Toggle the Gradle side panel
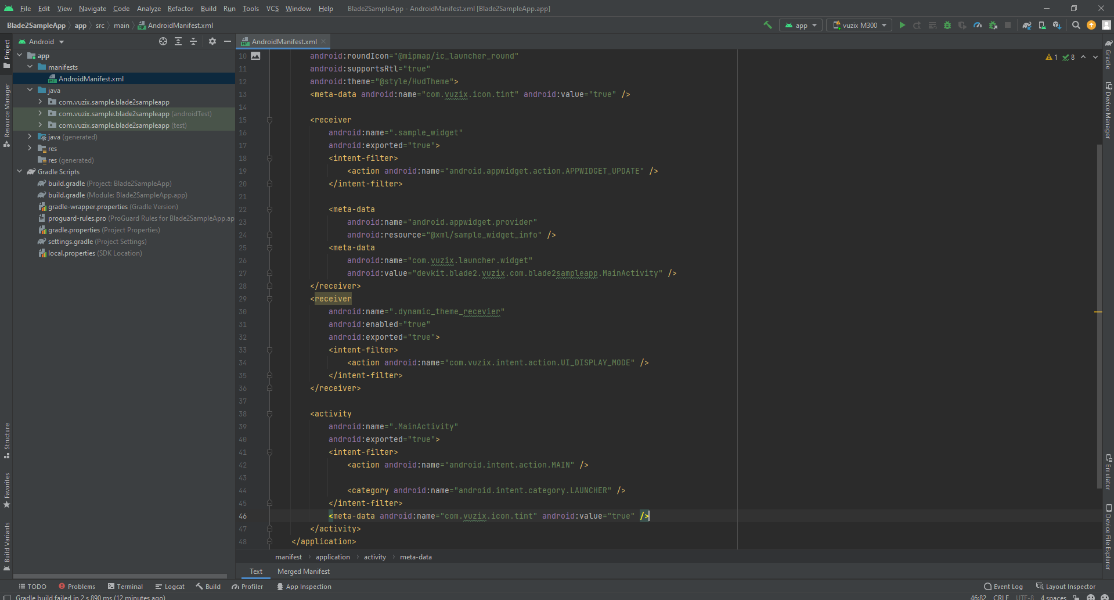The width and height of the screenshot is (1114, 600). (x=1108, y=54)
